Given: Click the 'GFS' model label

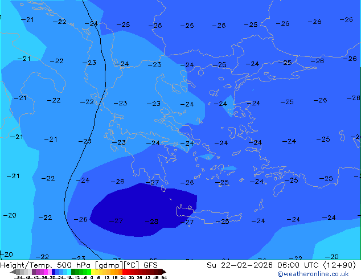Looking at the screenshot, I should [150, 265].
